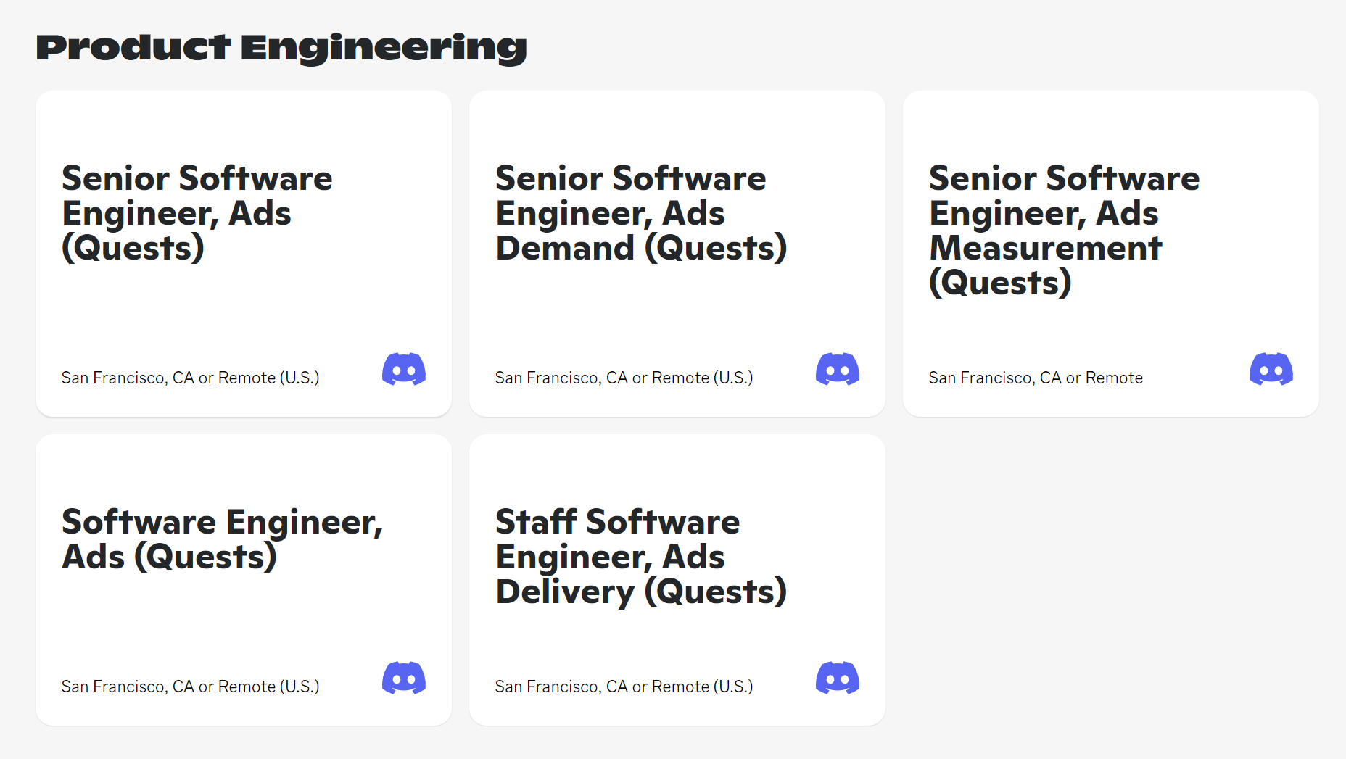This screenshot has width=1346, height=759.
Task: Click Discord logo on Software Engineer, Ads (Quests) card
Action: click(404, 678)
